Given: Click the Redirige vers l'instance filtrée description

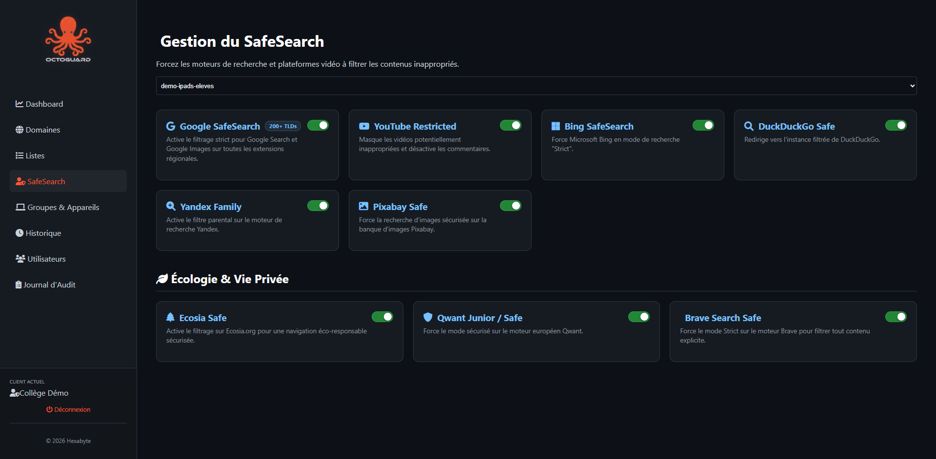Looking at the screenshot, I should tap(812, 139).
